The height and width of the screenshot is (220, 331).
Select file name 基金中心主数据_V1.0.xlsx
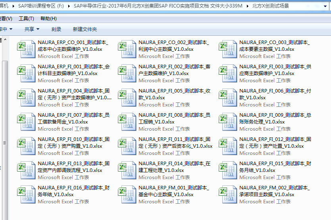coord(166,195)
